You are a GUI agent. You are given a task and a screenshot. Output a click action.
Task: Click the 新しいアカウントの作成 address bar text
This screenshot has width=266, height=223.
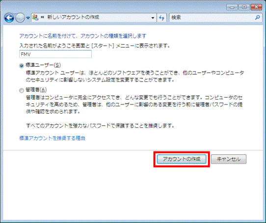click(x=73, y=17)
